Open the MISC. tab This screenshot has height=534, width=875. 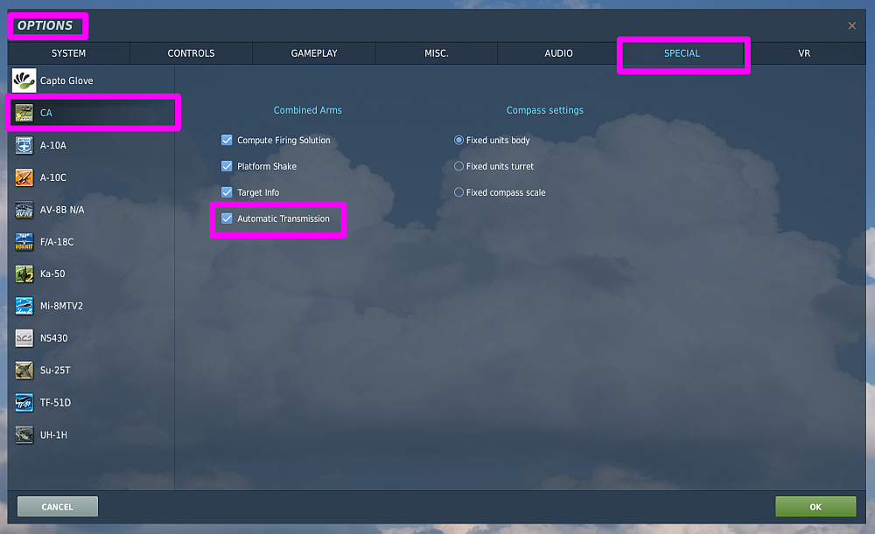pyautogui.click(x=437, y=53)
